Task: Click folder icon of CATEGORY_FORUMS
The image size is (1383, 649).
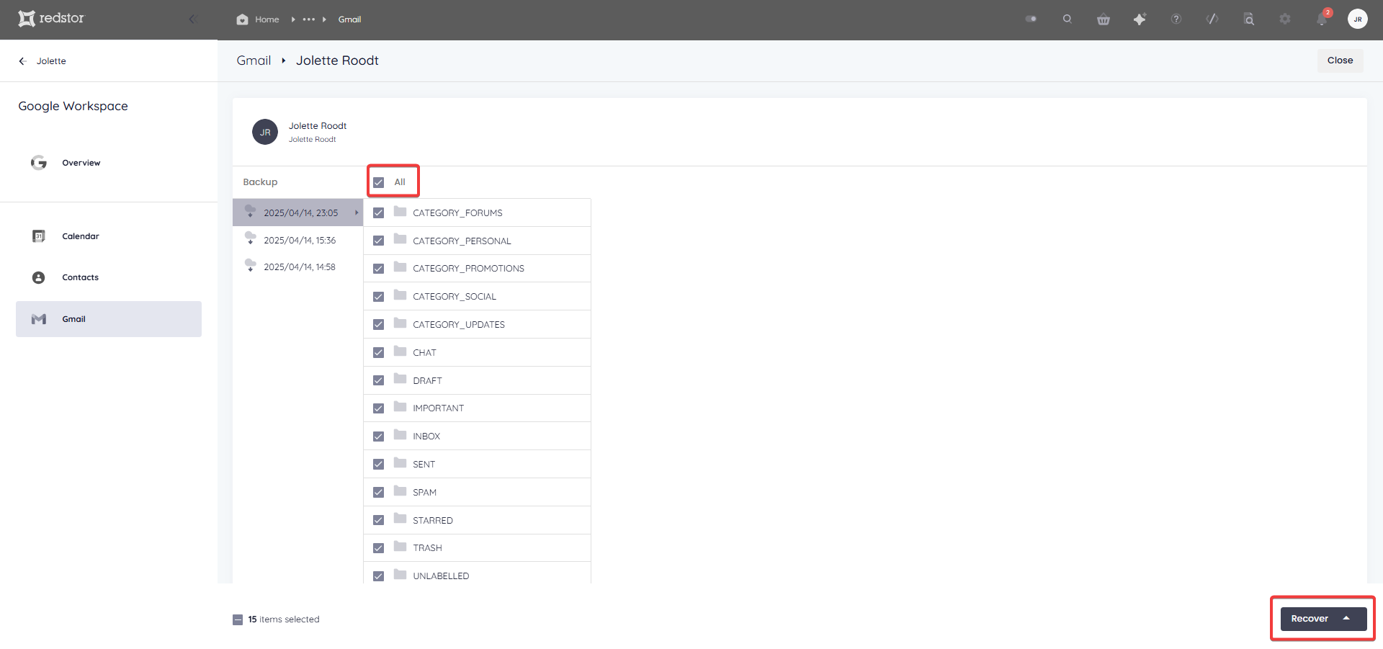Action: click(x=400, y=212)
